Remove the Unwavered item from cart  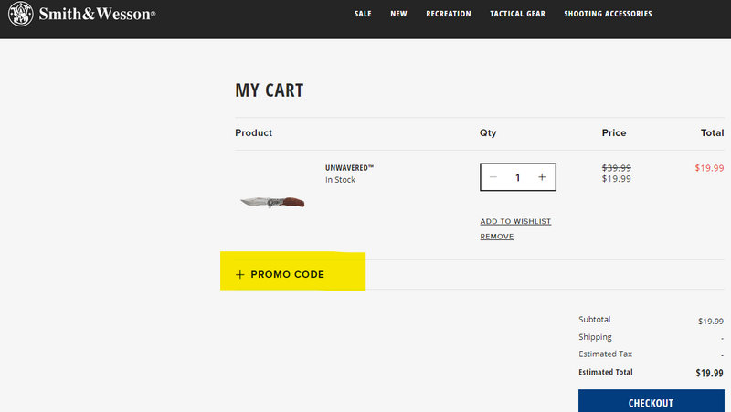(x=497, y=237)
